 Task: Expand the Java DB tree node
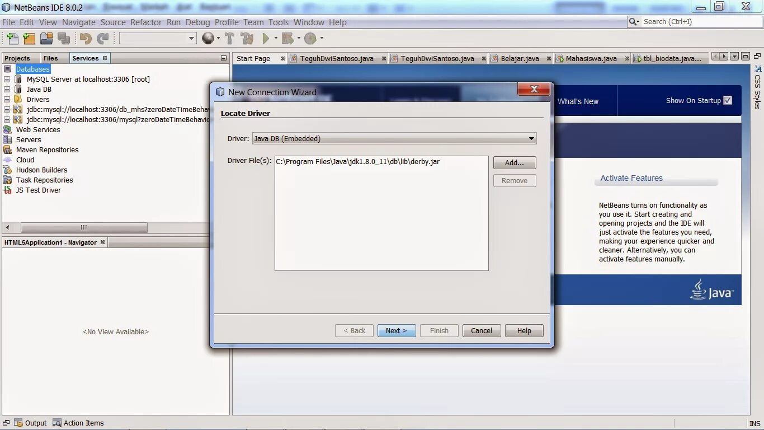pyautogui.click(x=7, y=89)
